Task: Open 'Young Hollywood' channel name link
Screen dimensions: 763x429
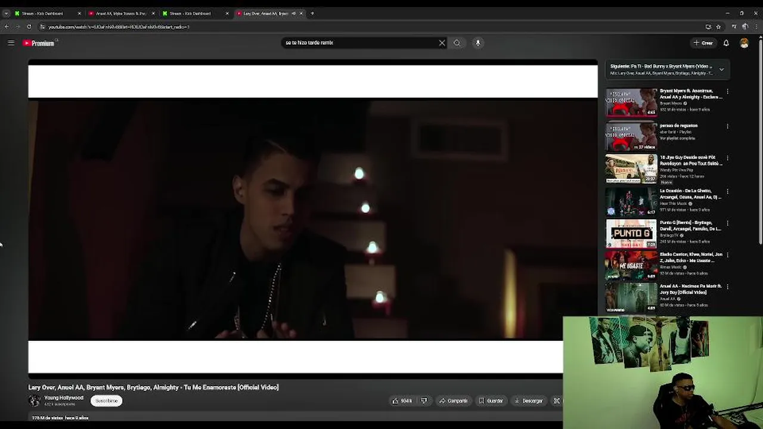Action: [64, 397]
